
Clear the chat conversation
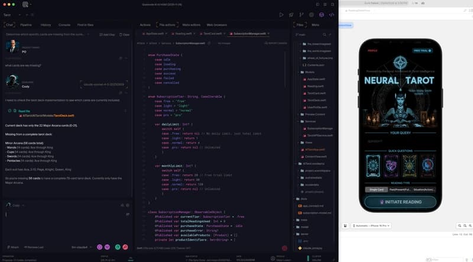pyautogui.click(x=124, y=35)
